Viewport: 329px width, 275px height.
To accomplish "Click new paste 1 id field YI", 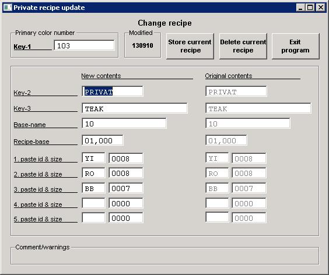I will click(93, 158).
